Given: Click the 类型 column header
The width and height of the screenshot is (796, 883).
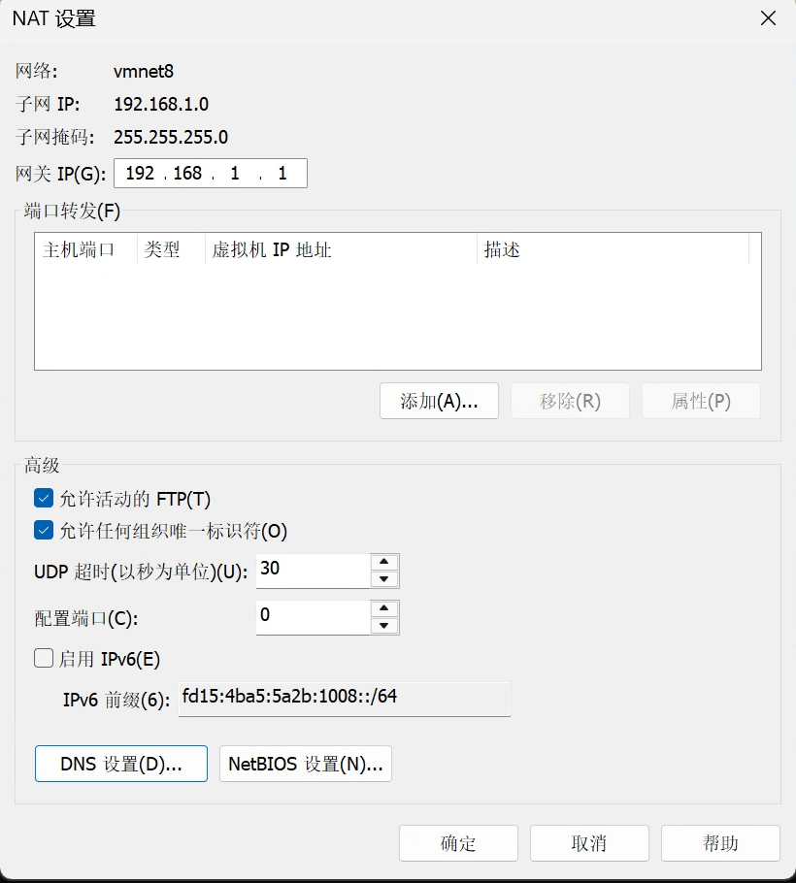Looking at the screenshot, I should click(x=171, y=249).
